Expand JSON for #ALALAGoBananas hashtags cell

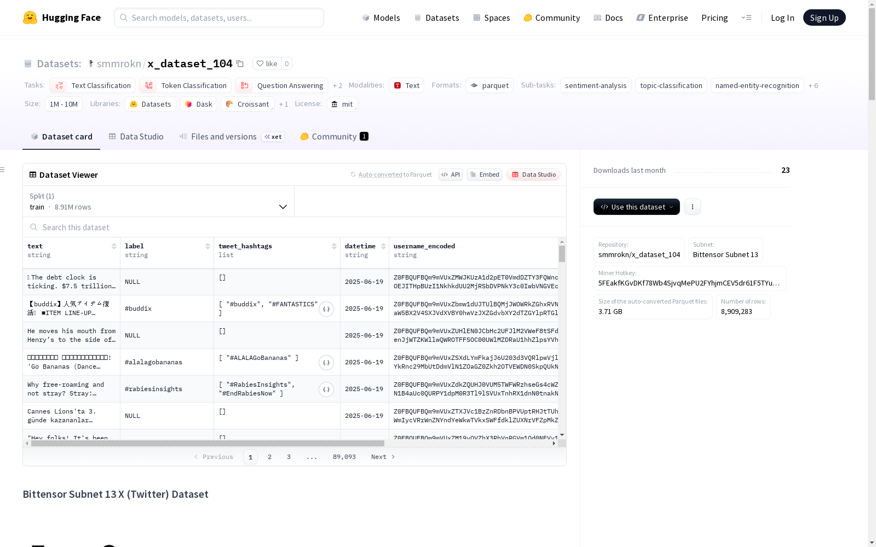tap(326, 363)
